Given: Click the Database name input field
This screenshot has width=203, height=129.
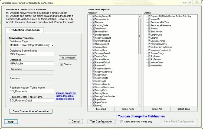Looking at the screenshot, I should coord(32,63).
